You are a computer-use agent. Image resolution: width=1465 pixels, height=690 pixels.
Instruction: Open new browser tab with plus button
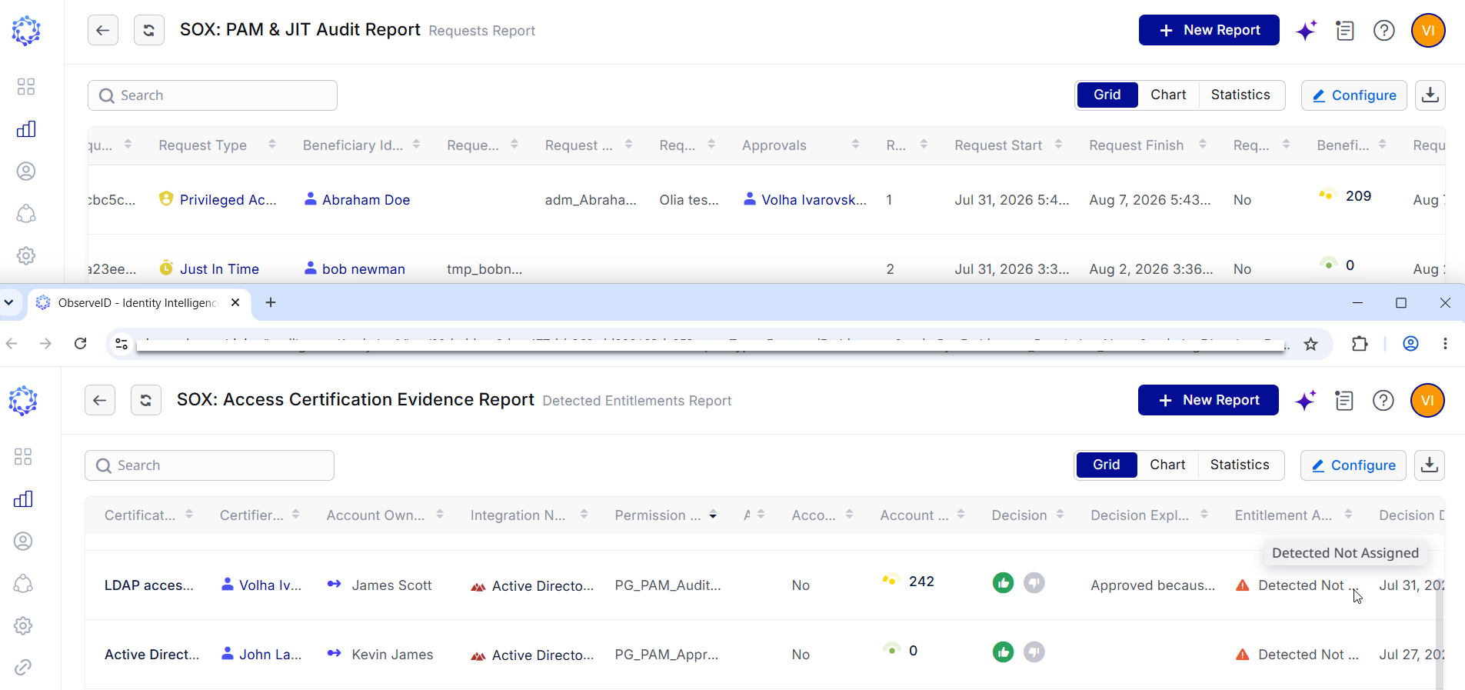[271, 302]
